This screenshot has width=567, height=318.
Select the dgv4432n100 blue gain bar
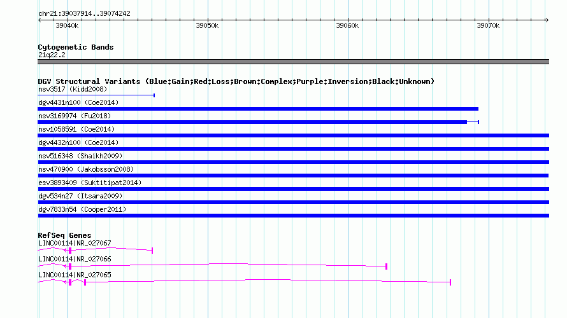tap(293, 149)
